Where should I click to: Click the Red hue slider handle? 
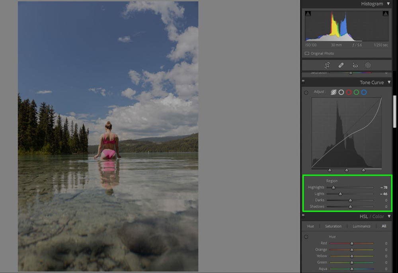(x=351, y=243)
